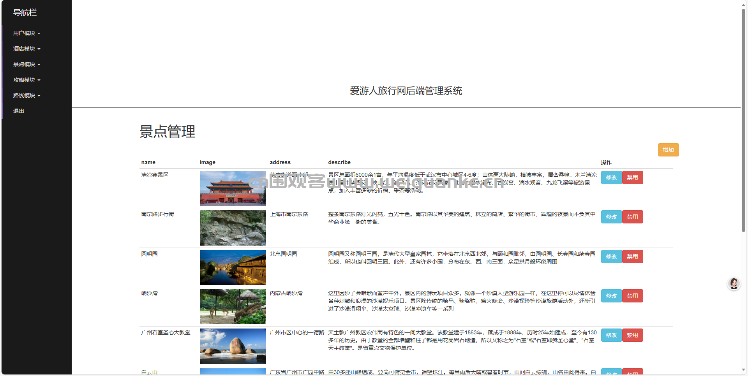Click the scrollbar up arrow
The width and height of the screenshot is (748, 376).
click(743, 5)
